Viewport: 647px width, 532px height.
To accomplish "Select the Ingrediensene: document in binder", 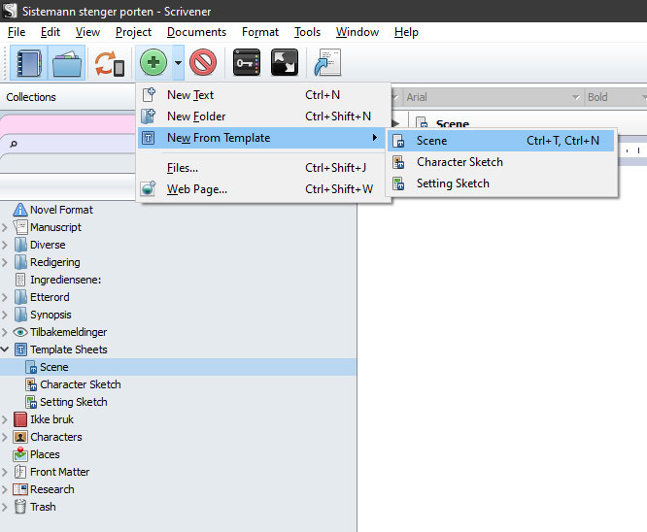I will 65,280.
